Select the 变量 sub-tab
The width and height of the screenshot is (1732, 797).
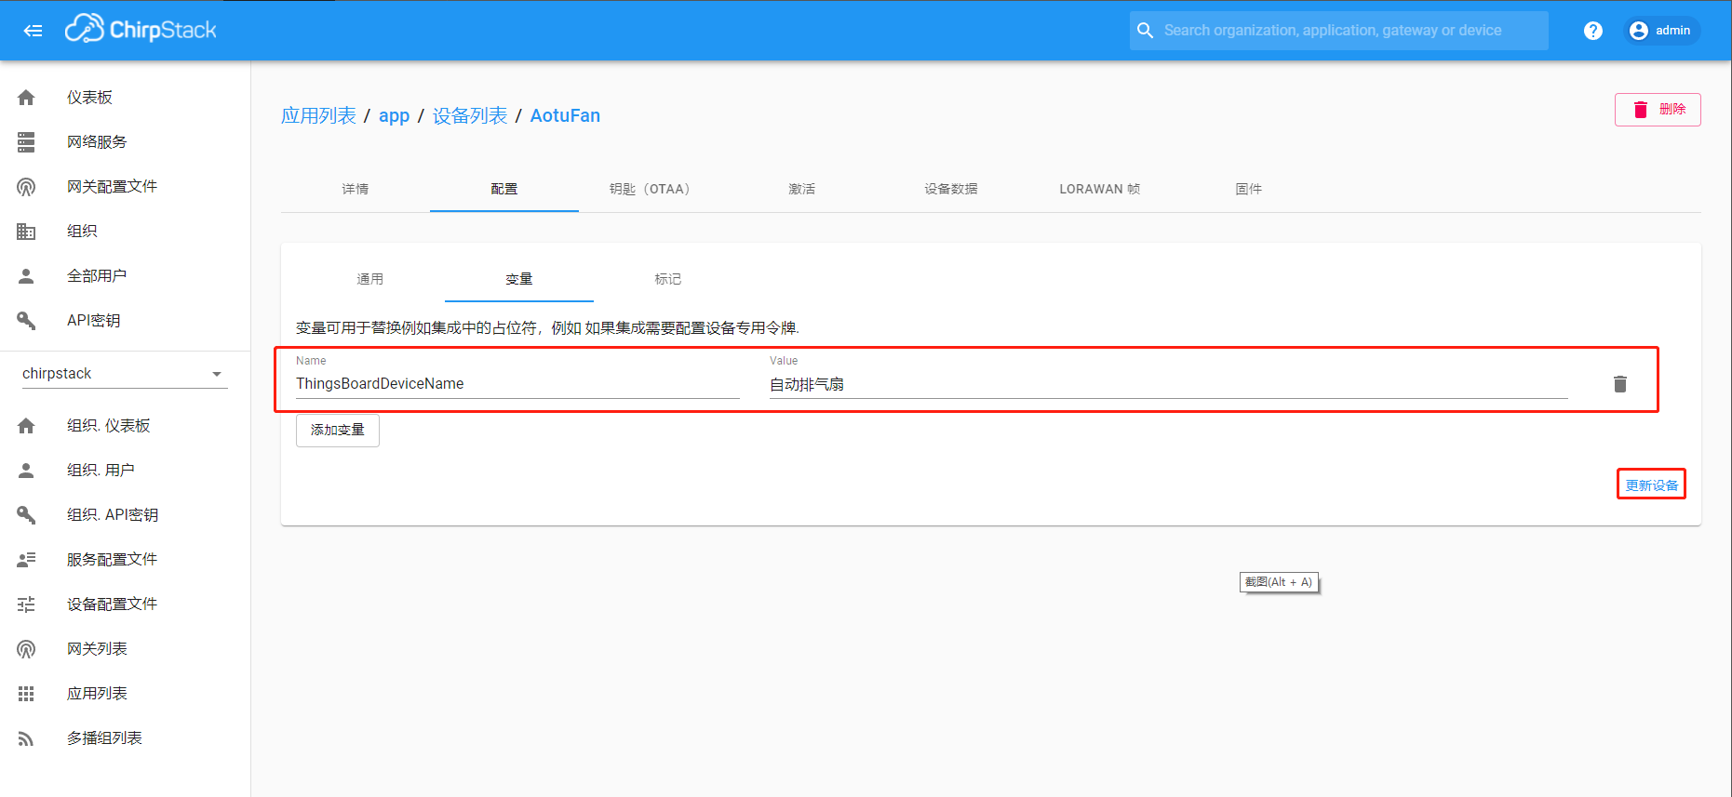519,279
